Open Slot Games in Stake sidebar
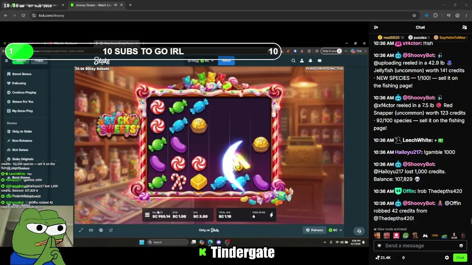This screenshot has width=472, height=265. tap(20, 150)
